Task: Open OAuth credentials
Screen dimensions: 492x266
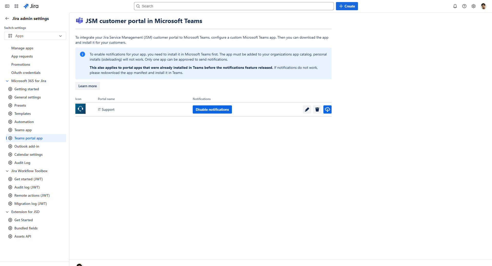Action: pyautogui.click(x=26, y=73)
